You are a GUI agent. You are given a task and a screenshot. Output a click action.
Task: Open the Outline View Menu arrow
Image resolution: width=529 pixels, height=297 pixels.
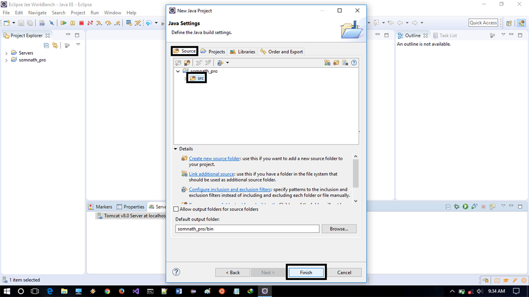coord(503,35)
